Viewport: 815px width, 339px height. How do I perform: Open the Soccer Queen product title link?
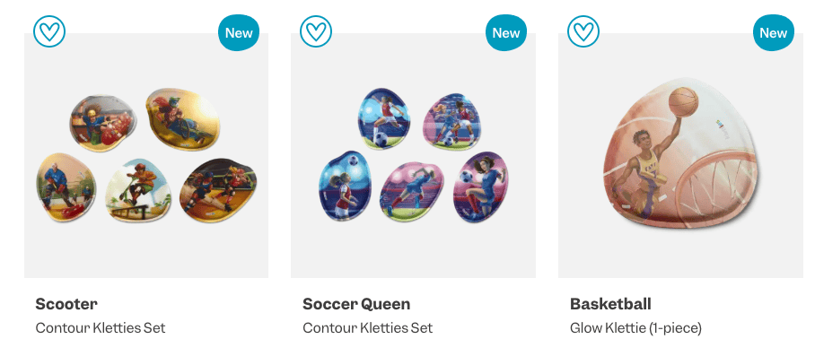pyautogui.click(x=356, y=304)
